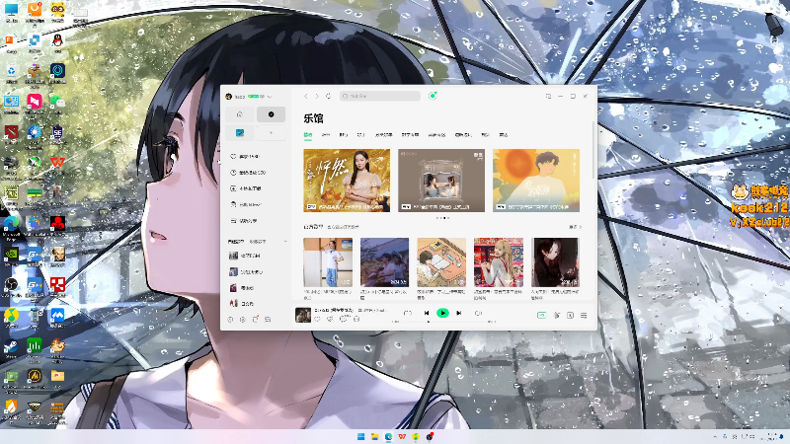Viewport: 790px width, 444px height.
Task: Select the green underlined first tab under 乐馆
Action: pyautogui.click(x=308, y=135)
